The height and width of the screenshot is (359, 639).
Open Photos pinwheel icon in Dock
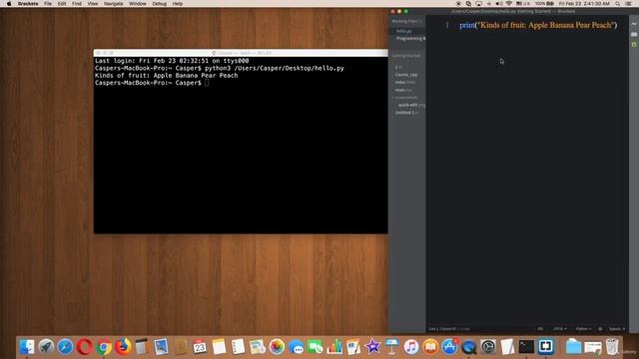pyautogui.click(x=277, y=347)
